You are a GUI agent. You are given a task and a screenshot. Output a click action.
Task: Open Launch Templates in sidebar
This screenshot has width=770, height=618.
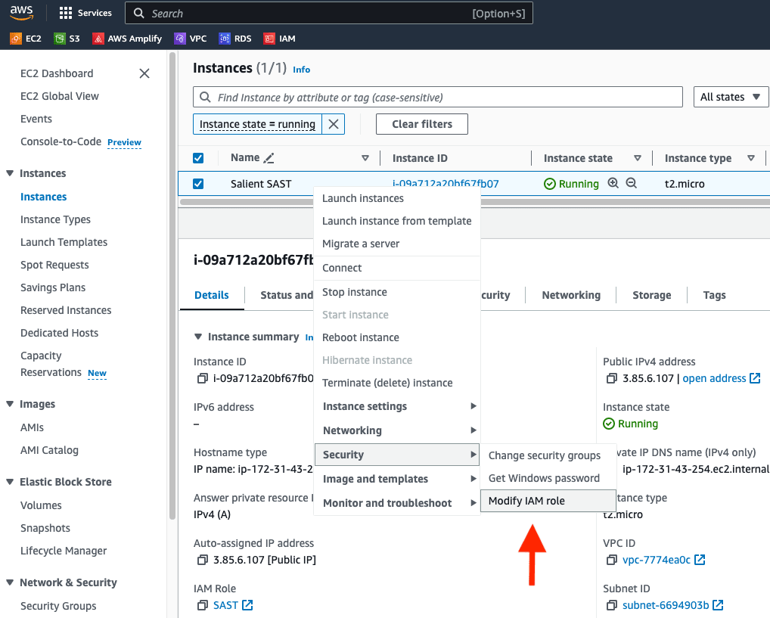tap(64, 242)
